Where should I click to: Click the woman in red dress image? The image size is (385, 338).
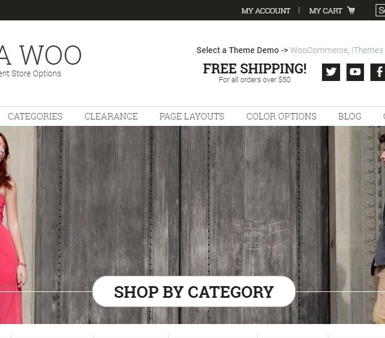coord(13,226)
